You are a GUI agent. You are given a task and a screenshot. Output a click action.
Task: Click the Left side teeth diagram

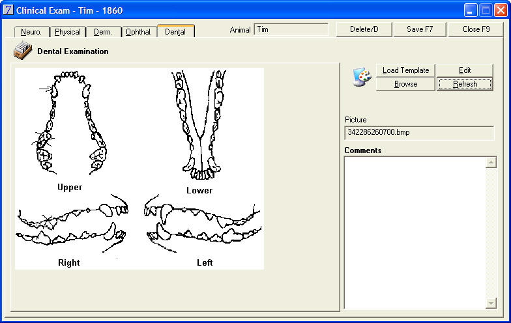tap(202, 223)
